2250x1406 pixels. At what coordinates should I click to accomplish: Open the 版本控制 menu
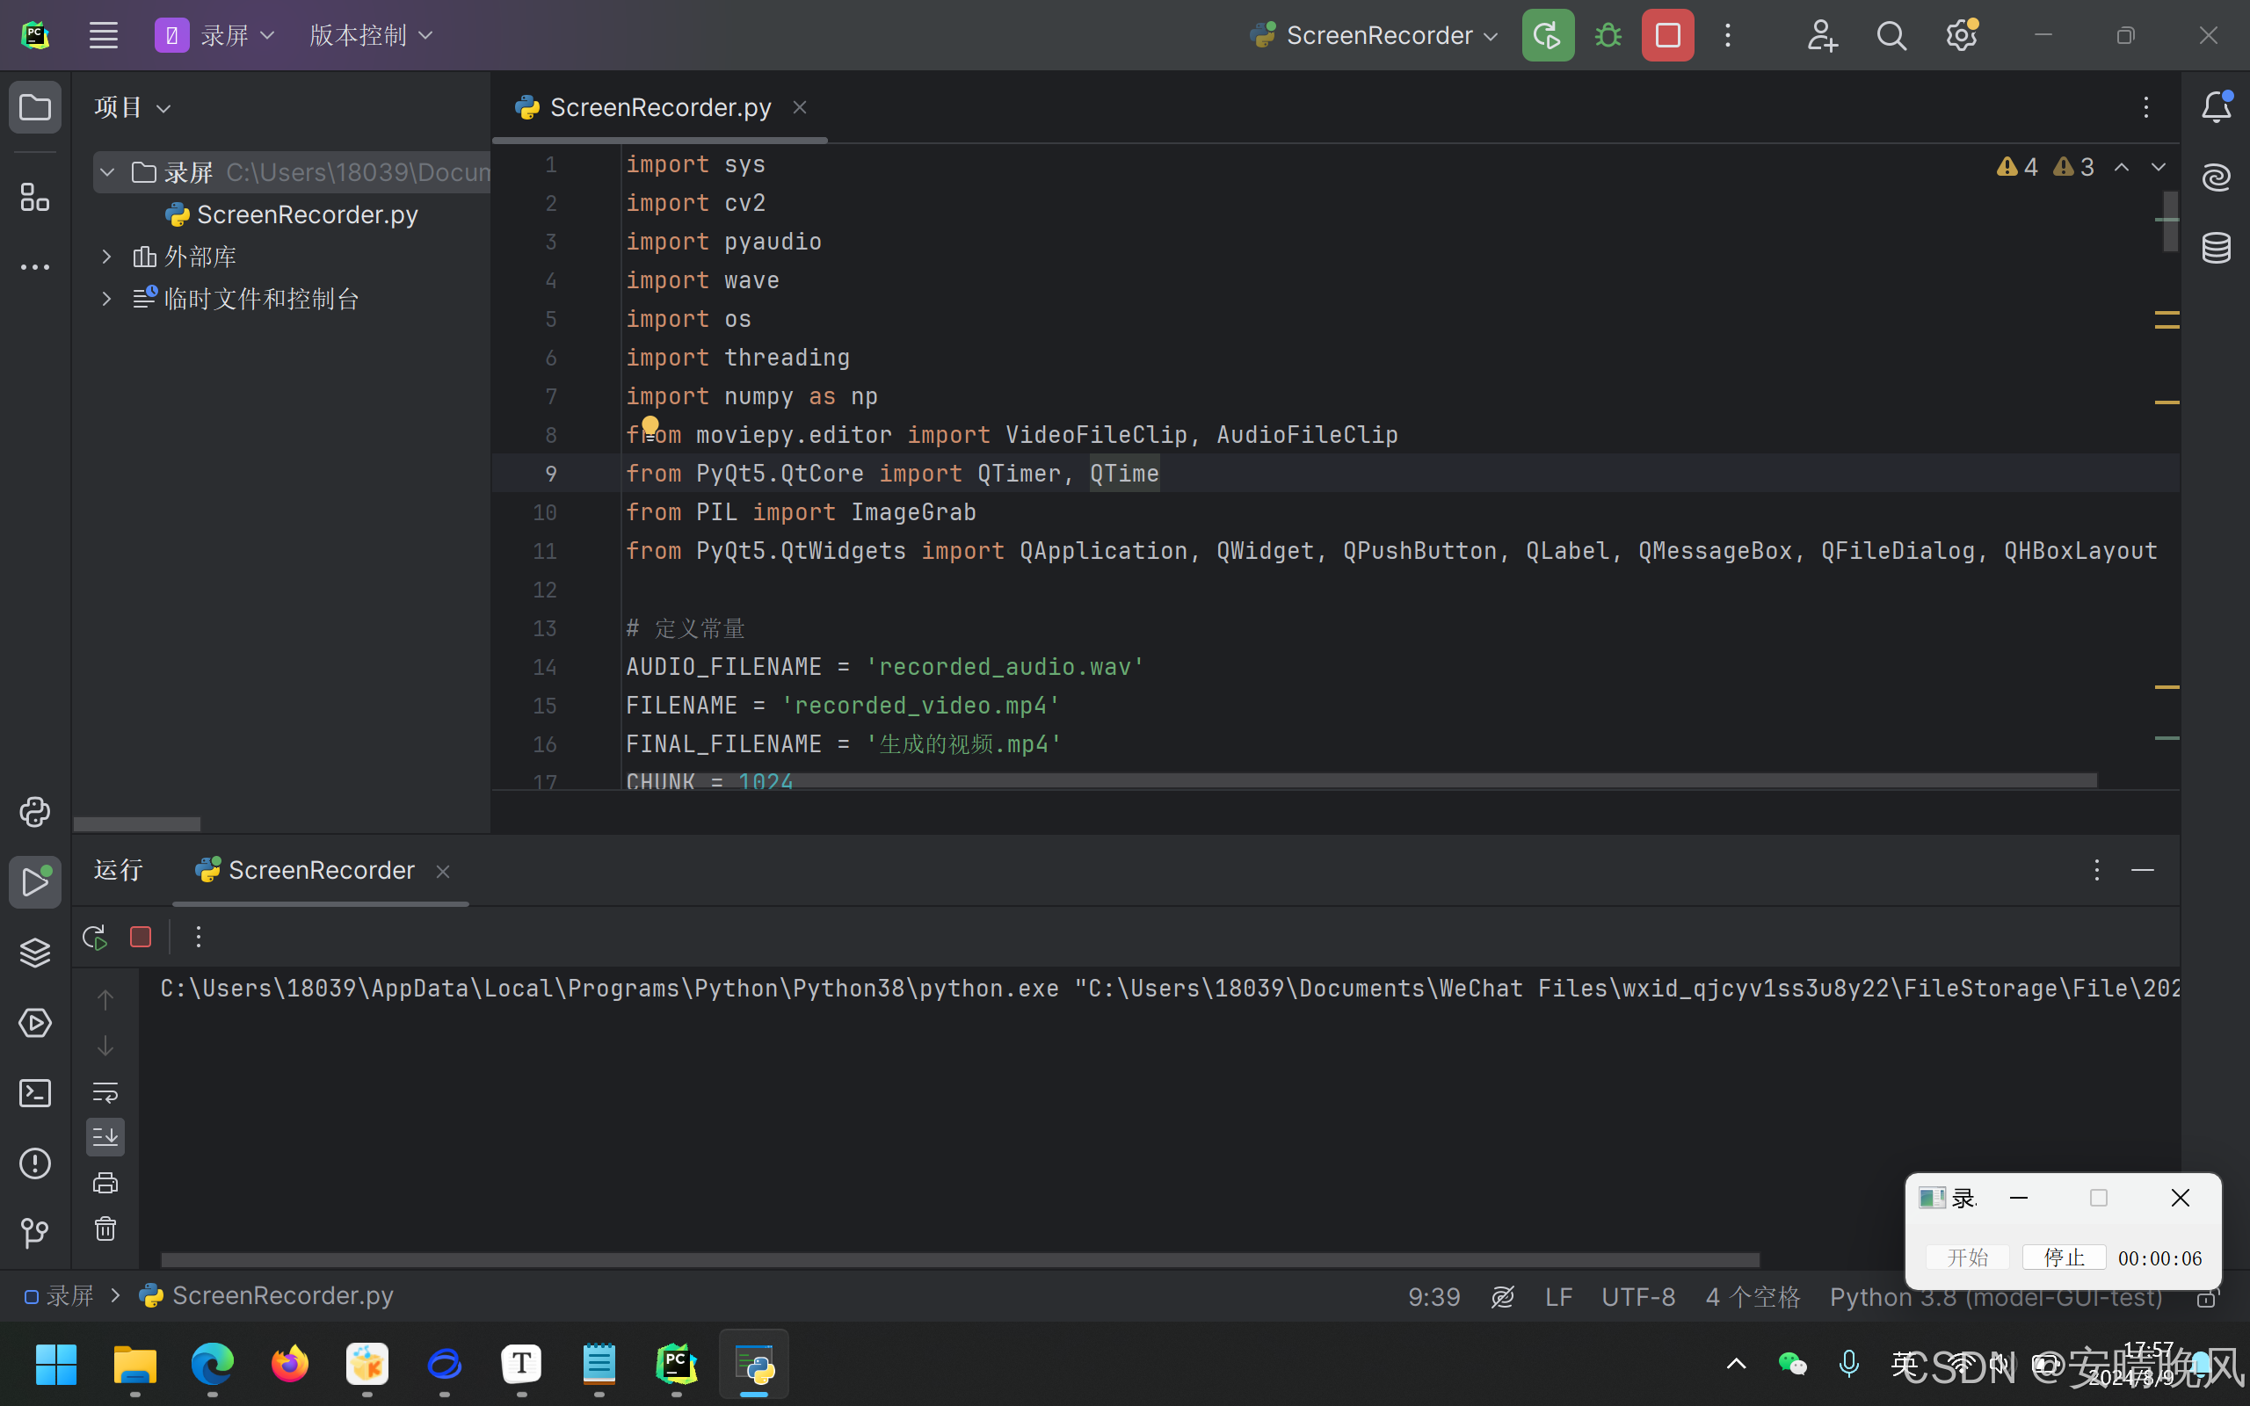(370, 35)
